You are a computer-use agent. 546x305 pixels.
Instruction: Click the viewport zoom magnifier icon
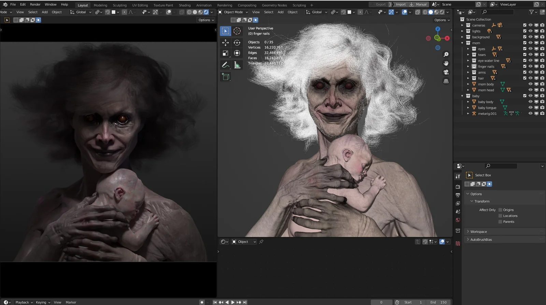(x=446, y=55)
